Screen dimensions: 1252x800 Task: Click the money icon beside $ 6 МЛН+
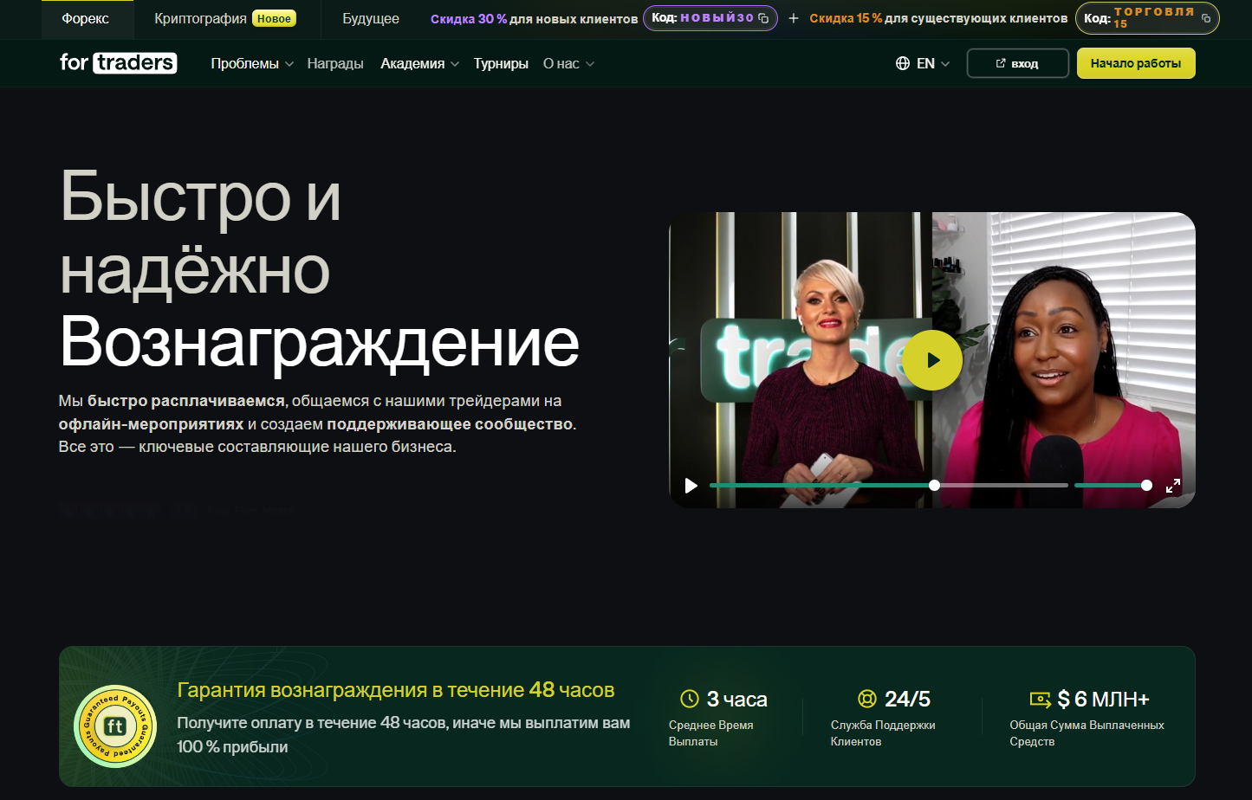coord(1040,699)
